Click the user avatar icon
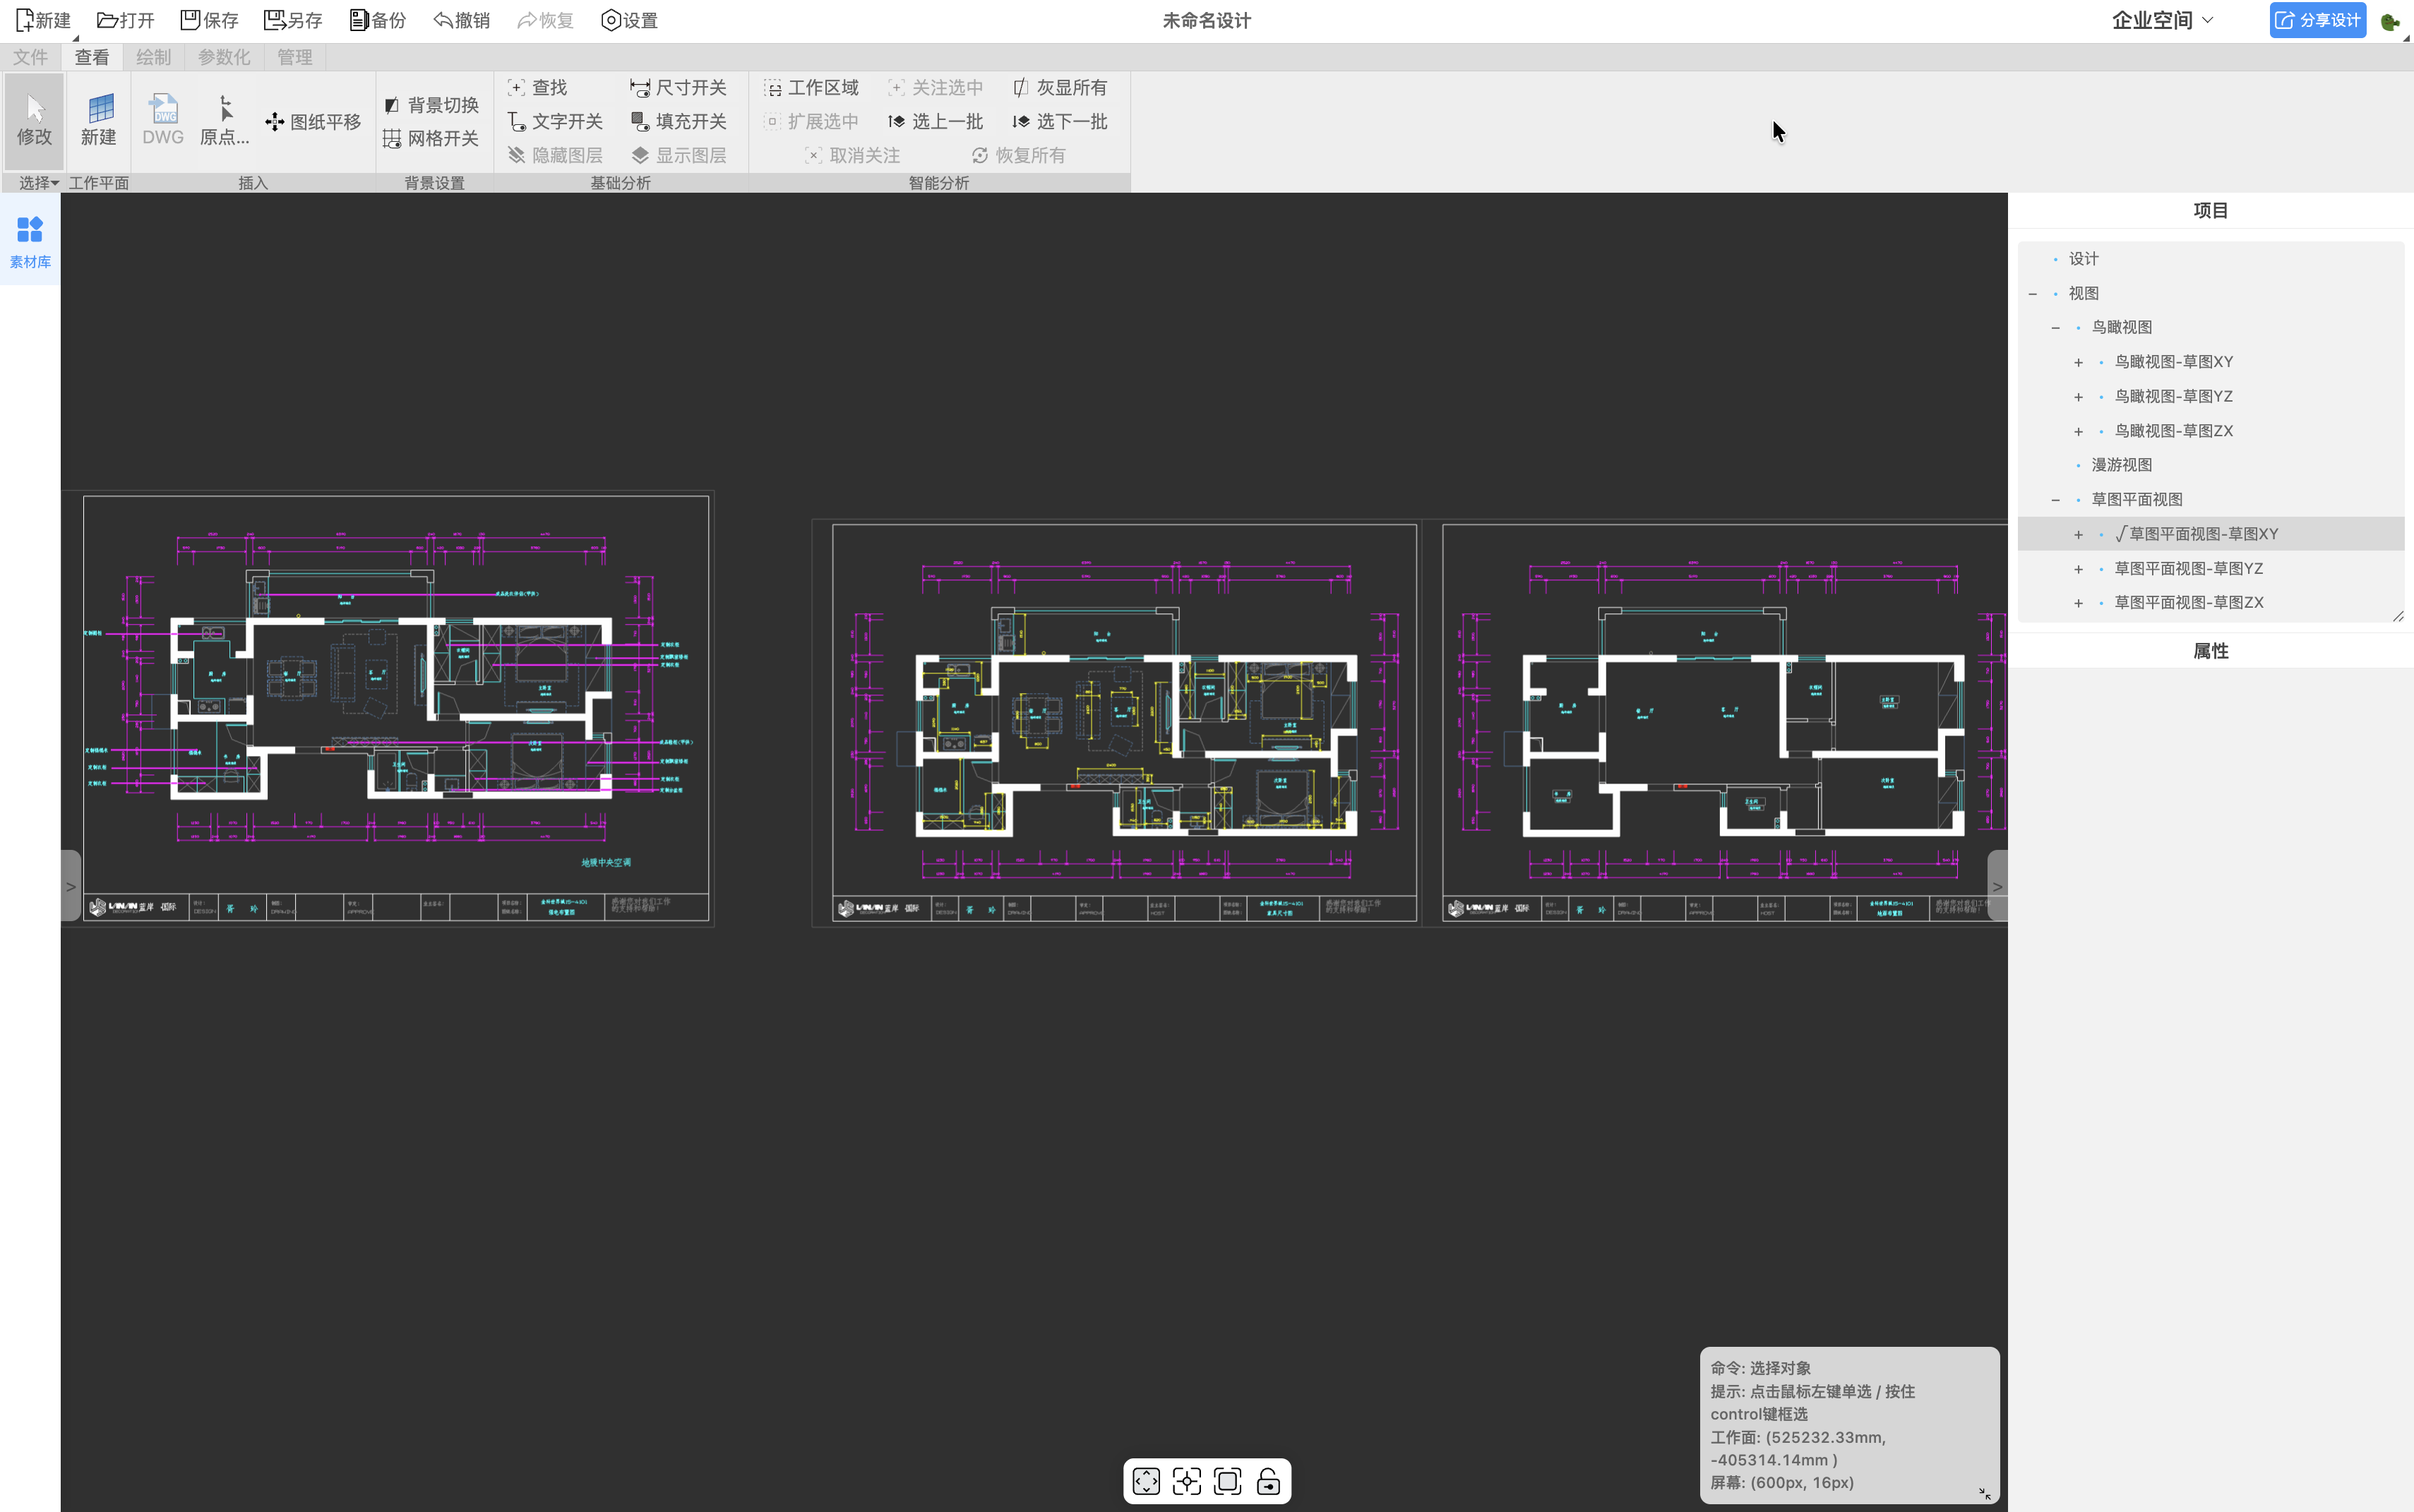Image resolution: width=2414 pixels, height=1512 pixels. [2391, 21]
